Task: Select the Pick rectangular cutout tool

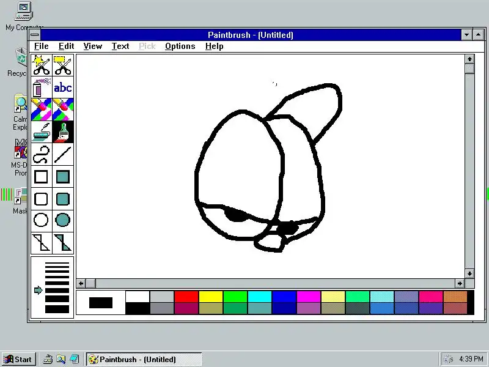Action: tap(63, 65)
